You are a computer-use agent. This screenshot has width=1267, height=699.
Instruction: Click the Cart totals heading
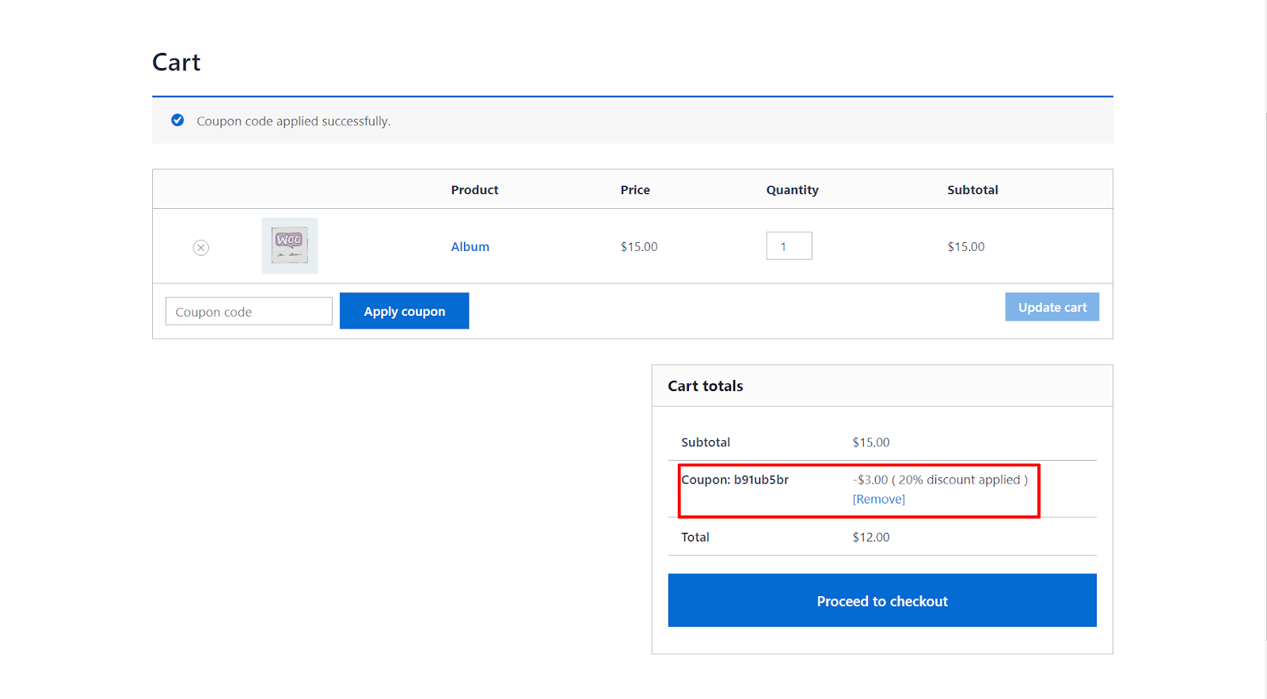(706, 386)
